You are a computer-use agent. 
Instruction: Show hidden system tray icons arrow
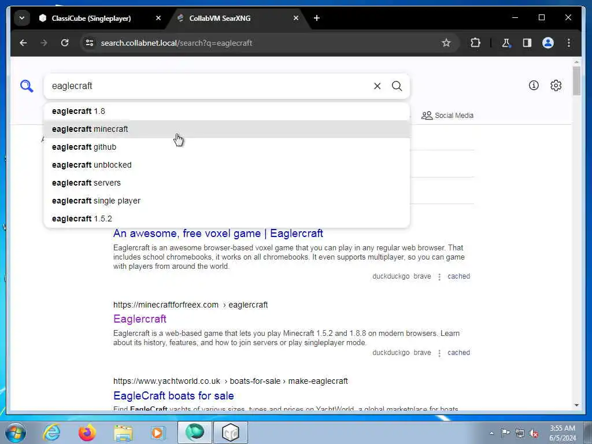coord(491,433)
